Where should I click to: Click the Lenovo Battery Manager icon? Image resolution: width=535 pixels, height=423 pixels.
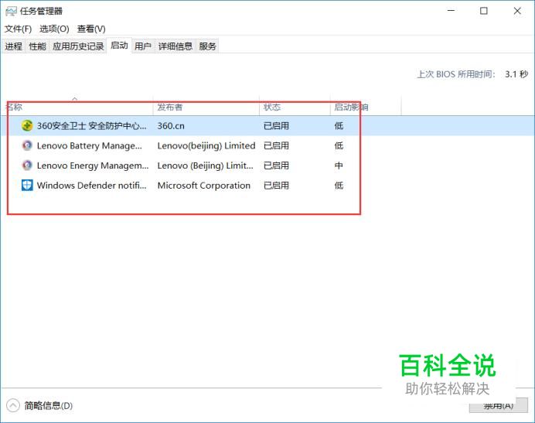pos(27,145)
